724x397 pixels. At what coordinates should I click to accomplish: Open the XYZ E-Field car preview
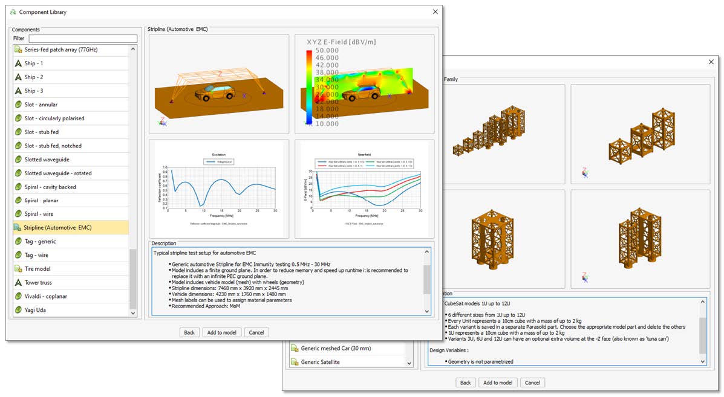tap(364, 84)
